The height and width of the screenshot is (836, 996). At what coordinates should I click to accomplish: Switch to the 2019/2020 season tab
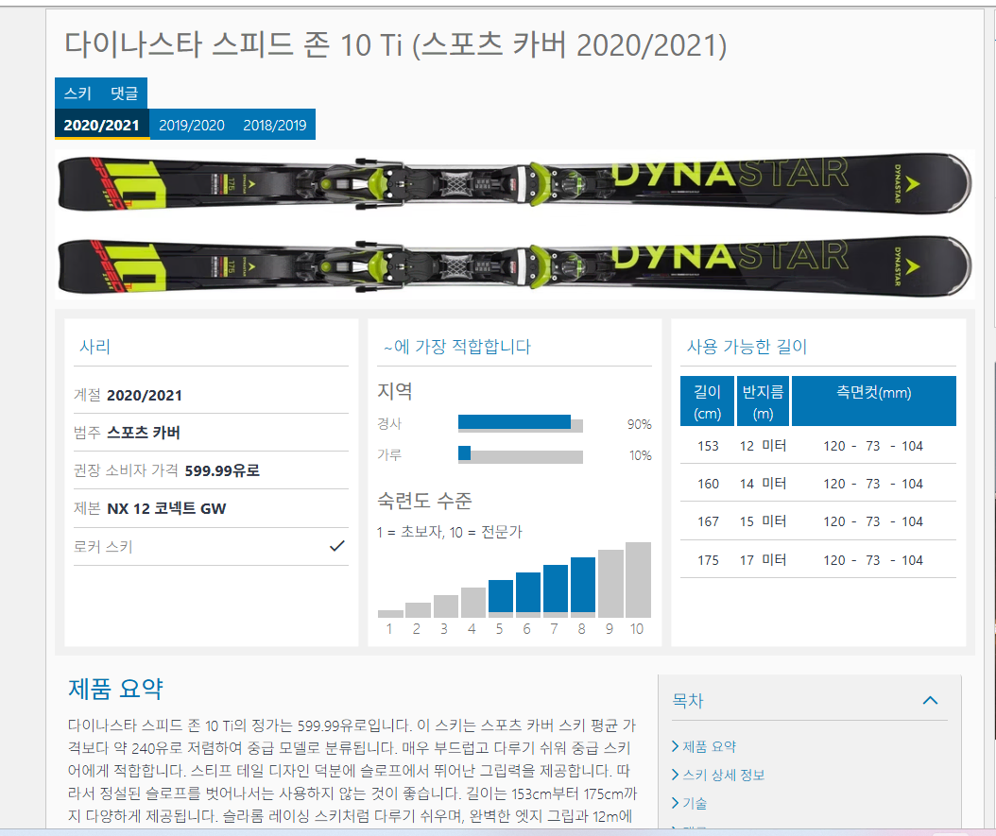coord(191,125)
